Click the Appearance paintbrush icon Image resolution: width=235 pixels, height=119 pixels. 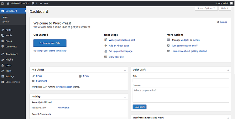point(3,54)
